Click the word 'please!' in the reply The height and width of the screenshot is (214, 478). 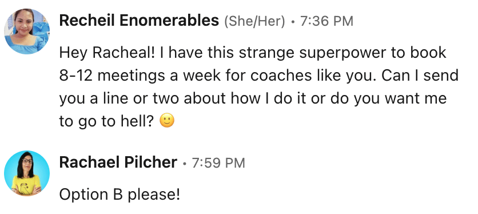154,195
